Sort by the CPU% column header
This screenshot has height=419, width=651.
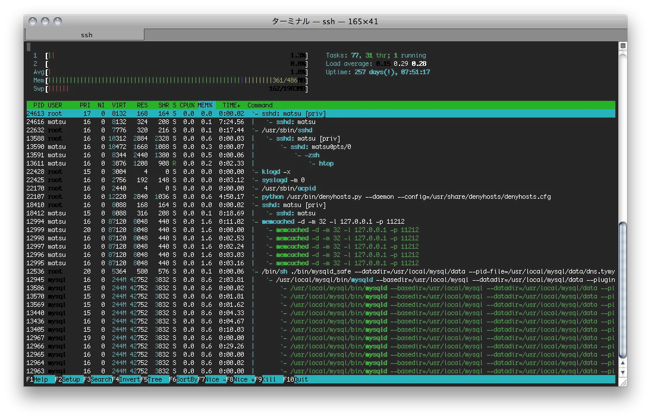187,105
